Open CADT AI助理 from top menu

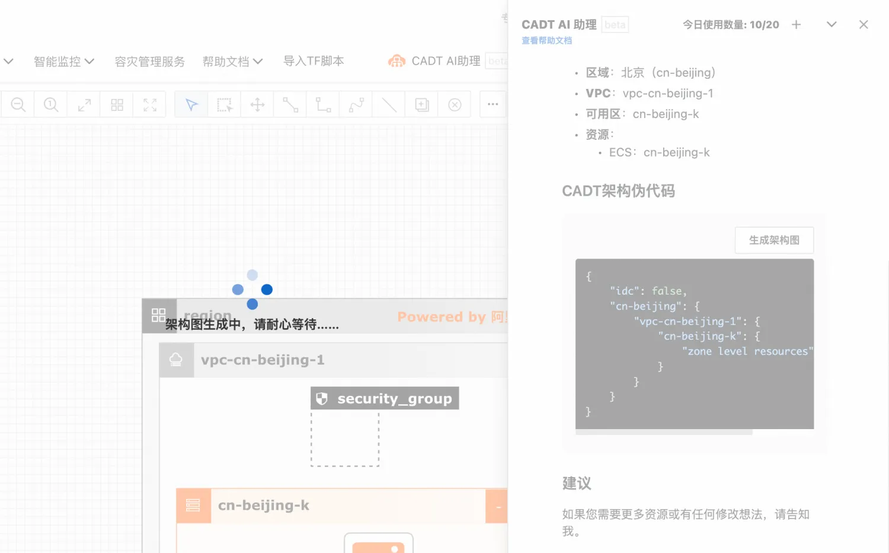click(x=446, y=61)
